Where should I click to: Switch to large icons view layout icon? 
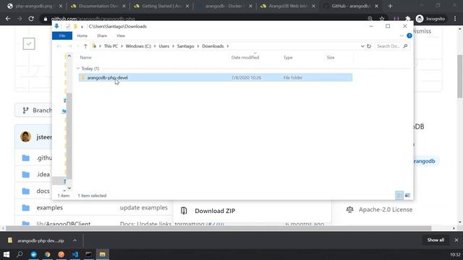407,196
